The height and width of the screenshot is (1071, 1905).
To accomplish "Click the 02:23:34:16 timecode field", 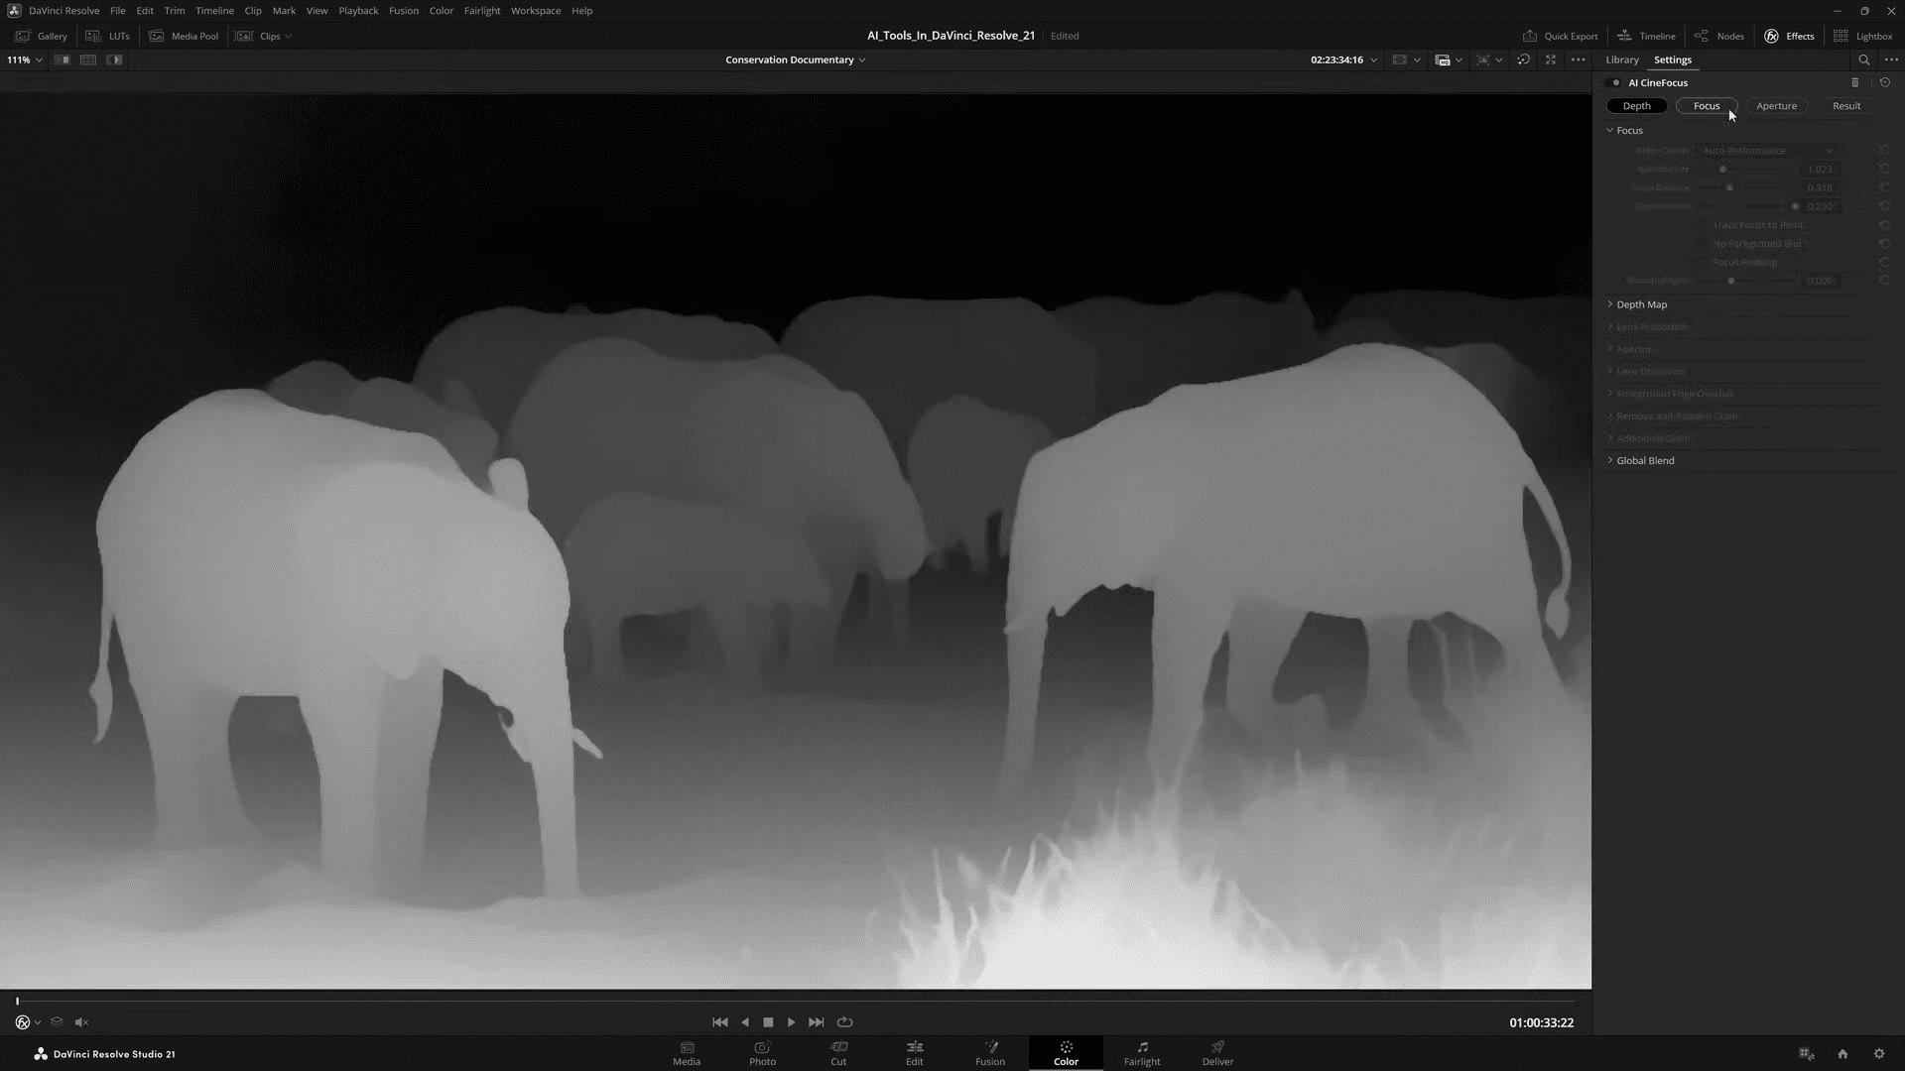I will [1338, 59].
